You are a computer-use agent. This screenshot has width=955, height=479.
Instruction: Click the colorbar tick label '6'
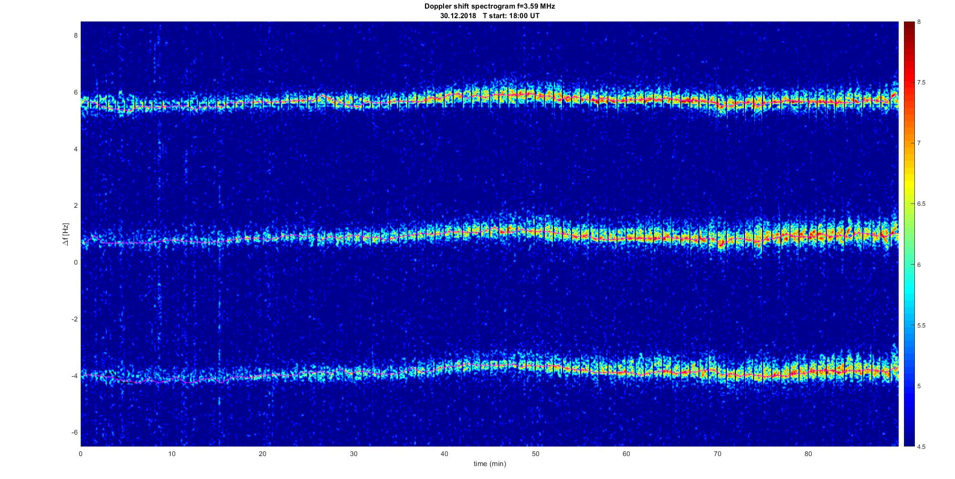click(919, 265)
